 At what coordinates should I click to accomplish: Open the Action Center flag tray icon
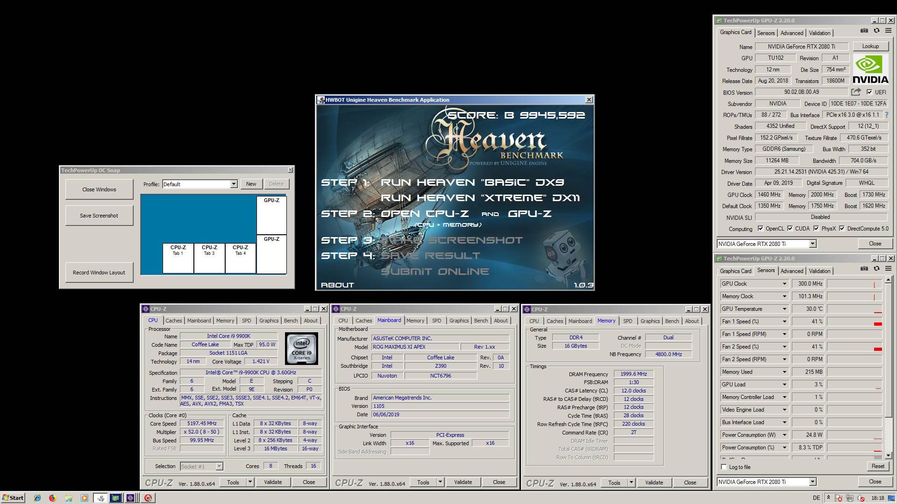tap(839, 498)
